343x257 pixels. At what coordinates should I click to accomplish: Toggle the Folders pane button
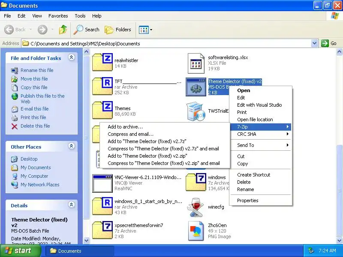pos(118,30)
